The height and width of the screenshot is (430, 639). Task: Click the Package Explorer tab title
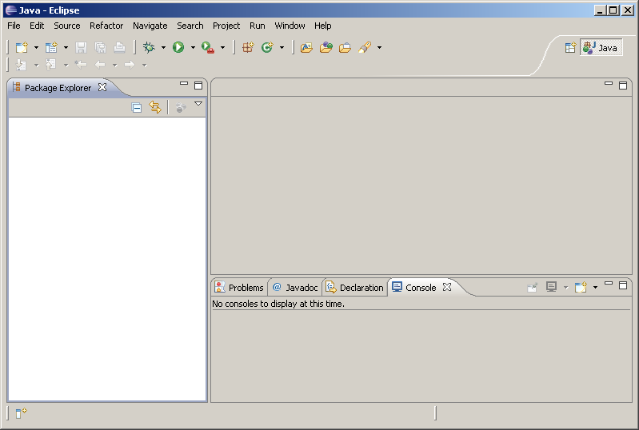[x=58, y=88]
